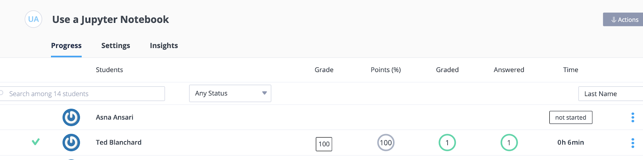Open the Last Name sort dropdown
The image size is (643, 160).
point(611,94)
